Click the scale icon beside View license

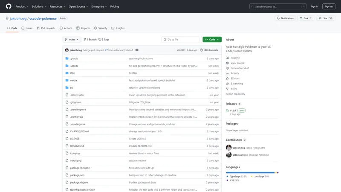tap(227, 63)
